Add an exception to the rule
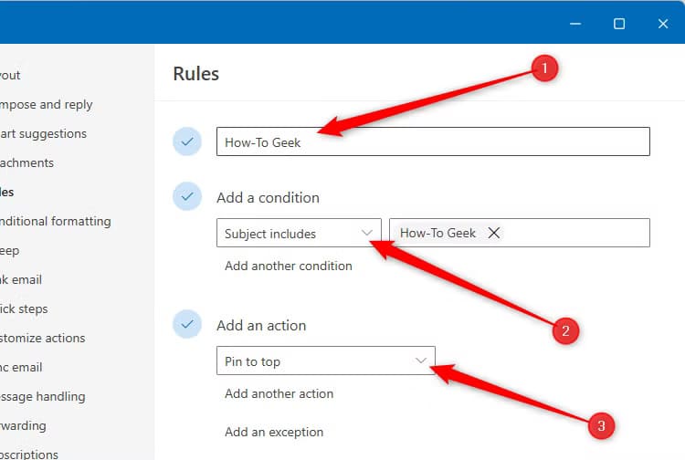The height and width of the screenshot is (460, 685). coord(274,432)
